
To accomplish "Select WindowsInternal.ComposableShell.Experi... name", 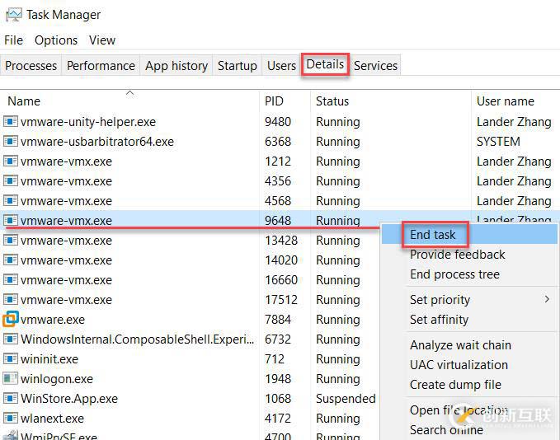I will pyautogui.click(x=137, y=339).
